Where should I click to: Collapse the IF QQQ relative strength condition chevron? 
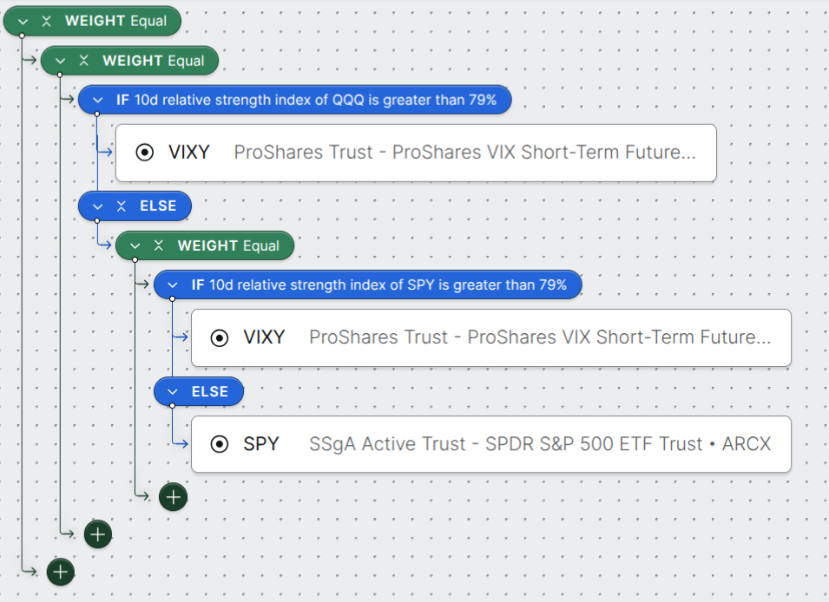pos(98,100)
